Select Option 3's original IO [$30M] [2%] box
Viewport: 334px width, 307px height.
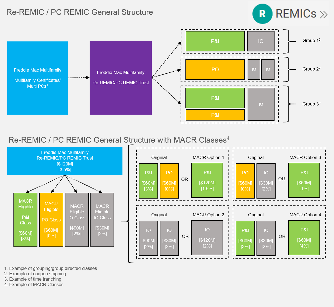(x=266, y=181)
